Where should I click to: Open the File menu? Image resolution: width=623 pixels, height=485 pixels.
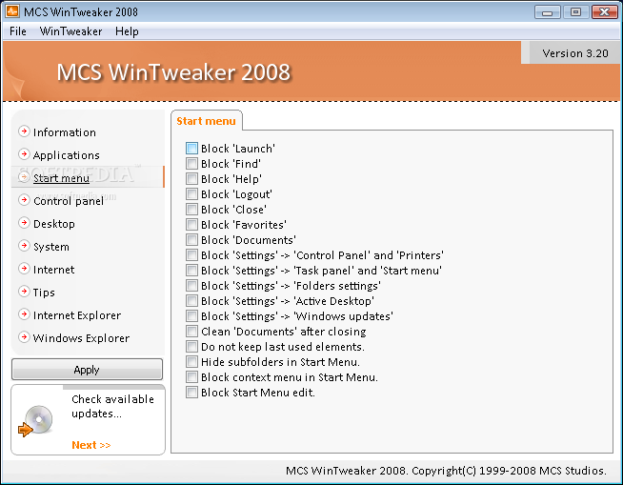click(18, 31)
